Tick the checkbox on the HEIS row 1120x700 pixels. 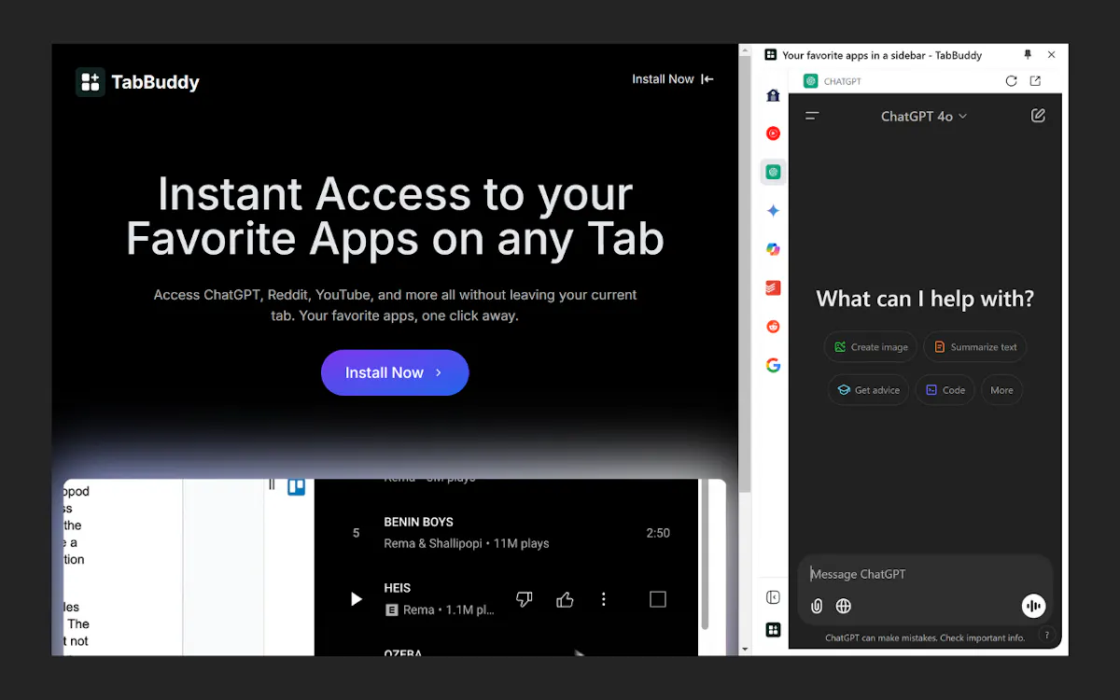[658, 599]
